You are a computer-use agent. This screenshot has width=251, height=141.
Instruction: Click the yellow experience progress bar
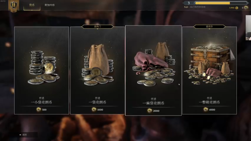point(221,3)
